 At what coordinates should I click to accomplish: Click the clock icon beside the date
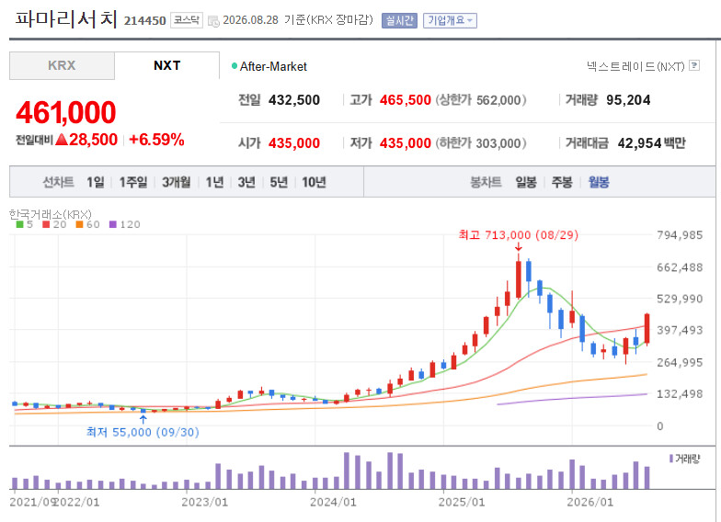[213, 21]
